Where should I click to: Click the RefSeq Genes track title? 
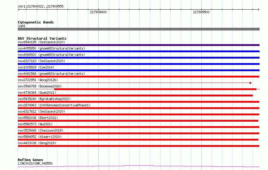(30, 160)
